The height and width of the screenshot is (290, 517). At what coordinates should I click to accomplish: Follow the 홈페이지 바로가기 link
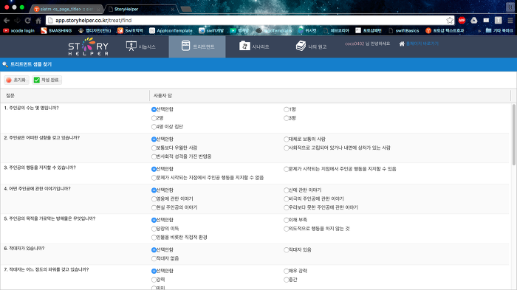click(422, 44)
